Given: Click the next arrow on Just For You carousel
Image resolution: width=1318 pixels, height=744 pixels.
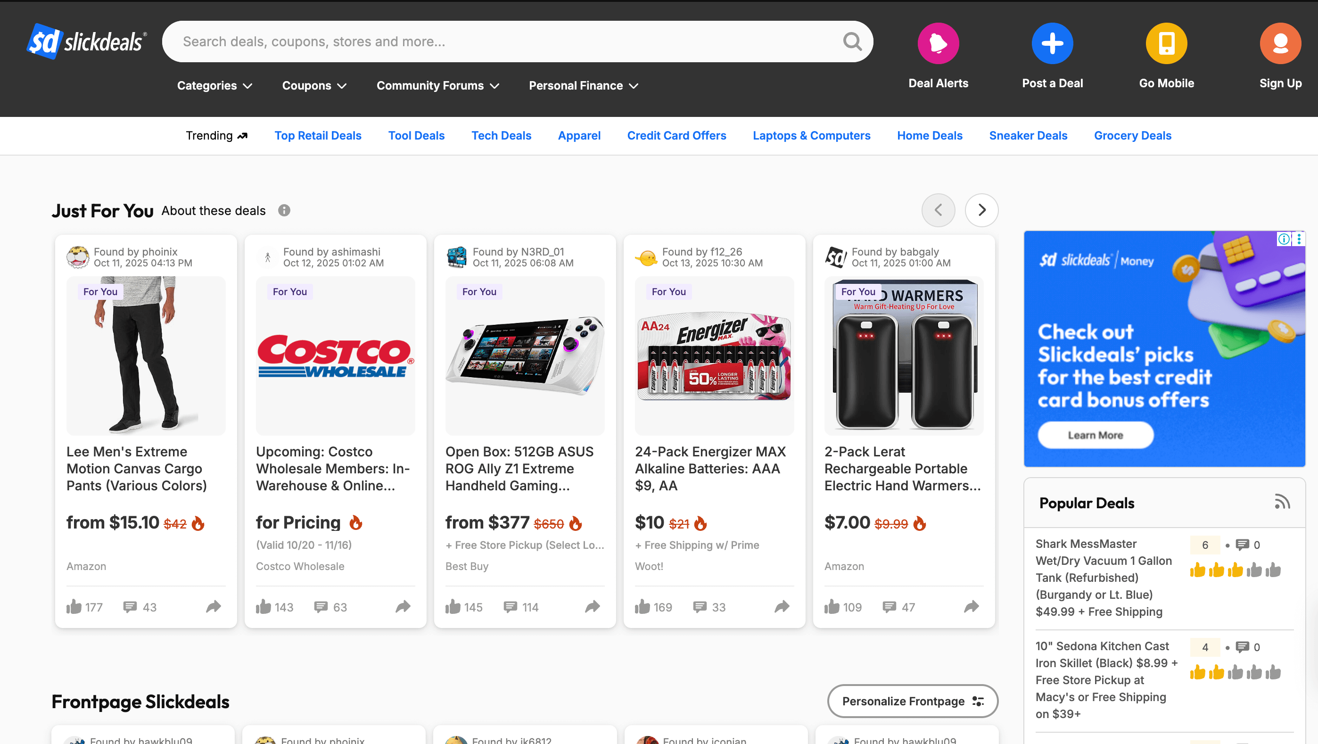Looking at the screenshot, I should 981,210.
